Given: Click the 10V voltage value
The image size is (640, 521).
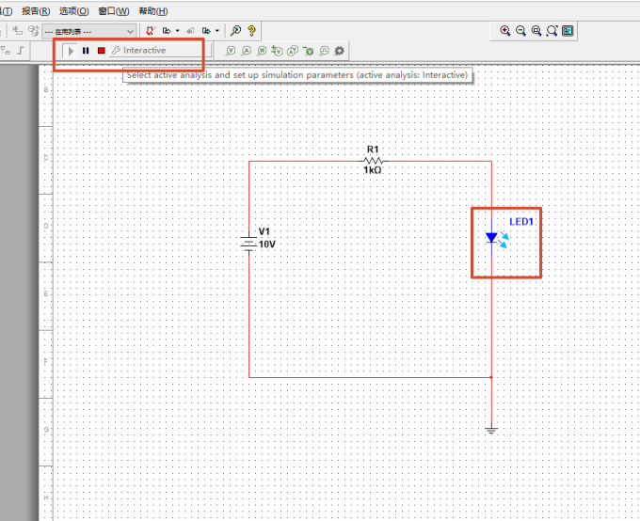Looking at the screenshot, I should (267, 245).
